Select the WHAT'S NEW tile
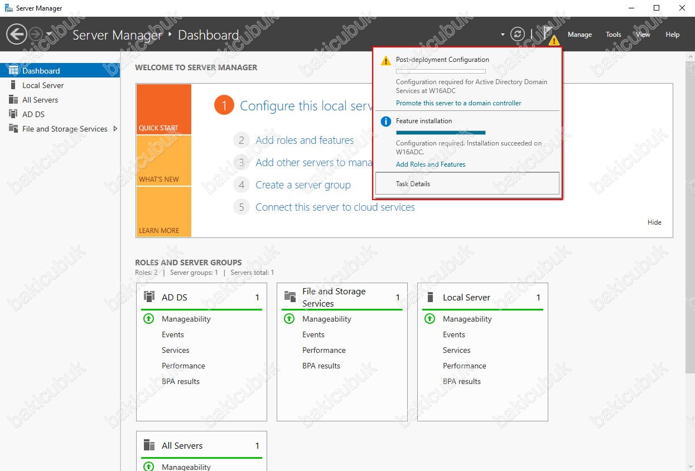The image size is (695, 471). pyautogui.click(x=163, y=161)
